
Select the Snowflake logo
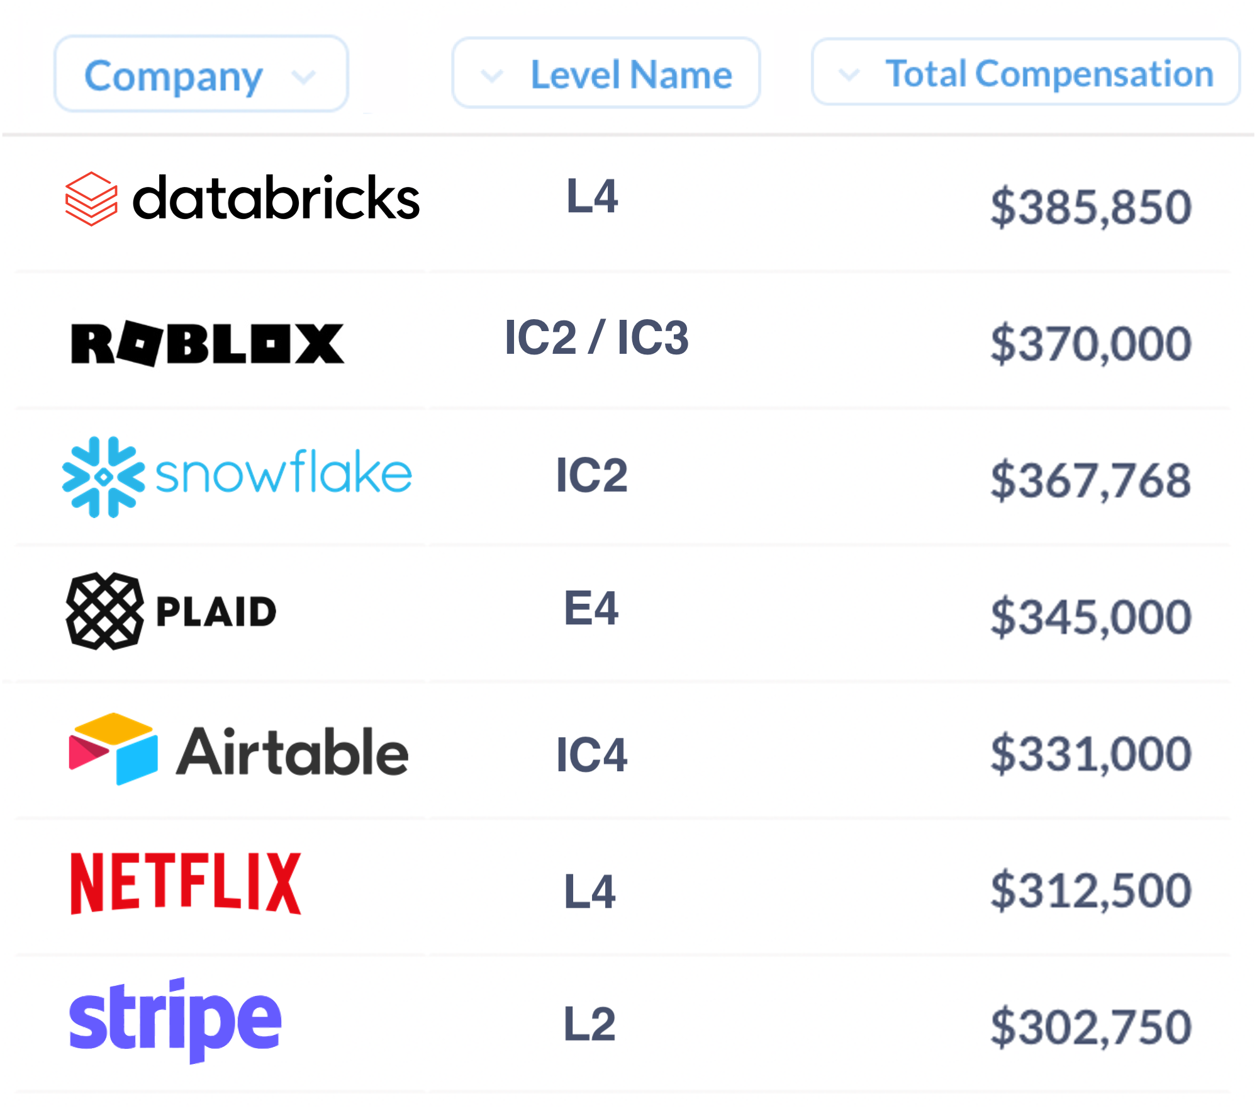coord(237,477)
